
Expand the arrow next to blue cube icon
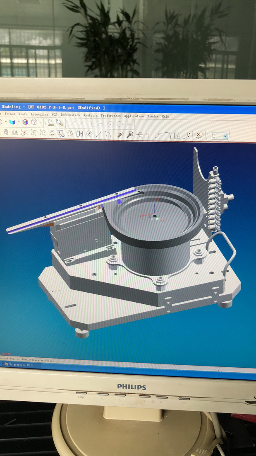18,122
